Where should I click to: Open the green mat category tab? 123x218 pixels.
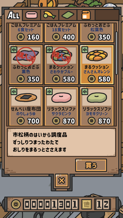pos(68,15)
